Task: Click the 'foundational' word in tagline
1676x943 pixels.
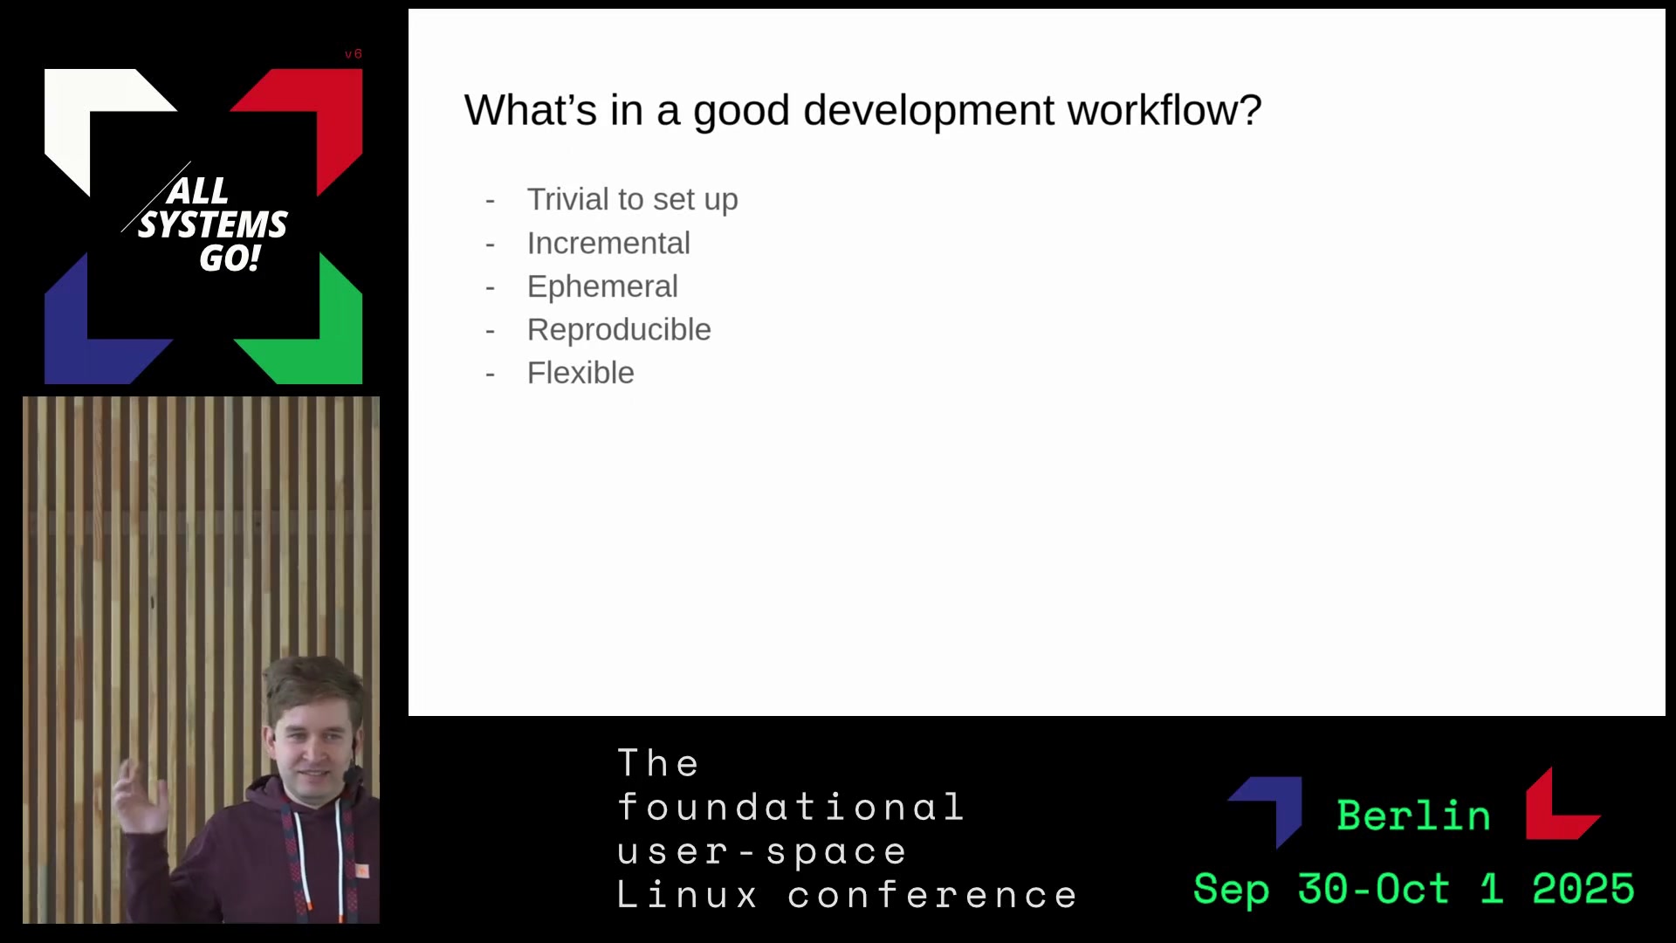Action: click(790, 807)
